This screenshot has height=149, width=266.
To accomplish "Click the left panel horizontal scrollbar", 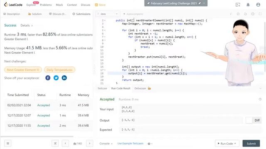I will 37,136.
